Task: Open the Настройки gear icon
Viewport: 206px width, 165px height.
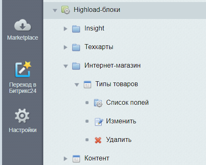Action: coord(22,116)
